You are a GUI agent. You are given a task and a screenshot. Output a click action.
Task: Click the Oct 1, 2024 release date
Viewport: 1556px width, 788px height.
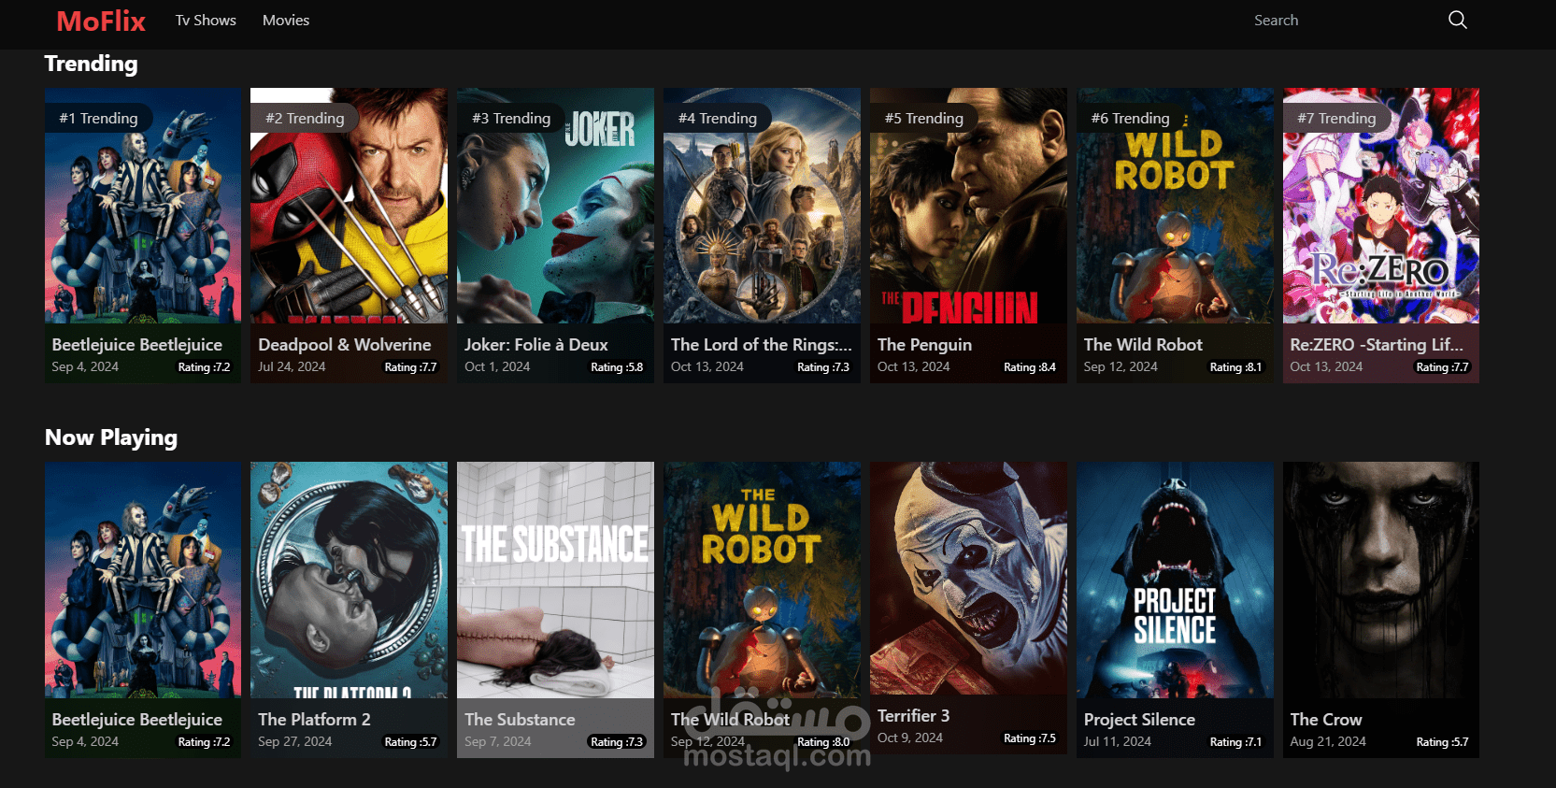coord(497,366)
